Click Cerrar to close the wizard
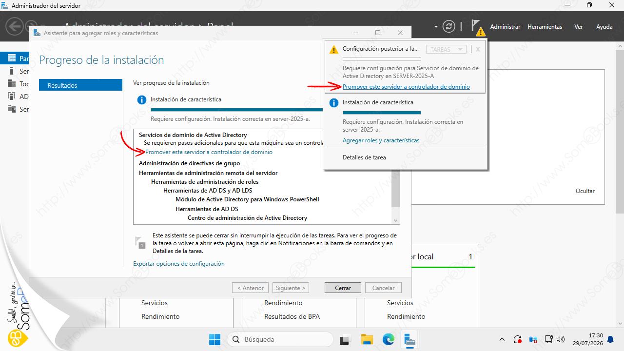 [343, 288]
